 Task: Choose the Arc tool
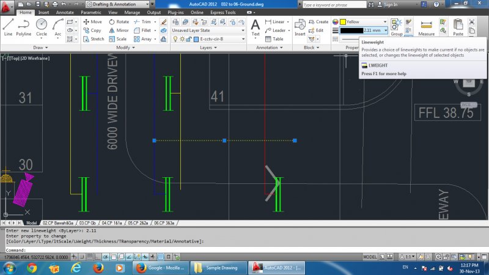[58, 28]
